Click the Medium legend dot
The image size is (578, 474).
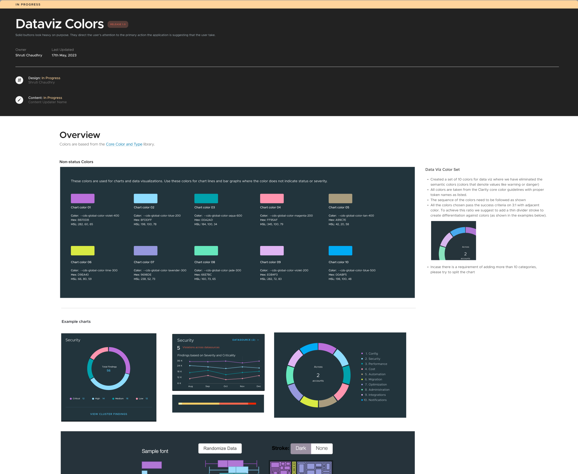point(113,399)
